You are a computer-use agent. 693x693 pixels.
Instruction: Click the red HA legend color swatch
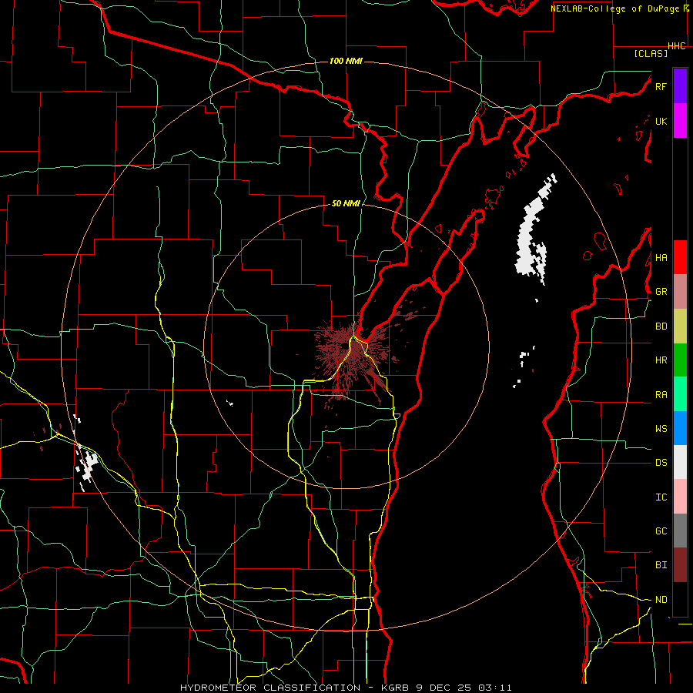pos(680,257)
